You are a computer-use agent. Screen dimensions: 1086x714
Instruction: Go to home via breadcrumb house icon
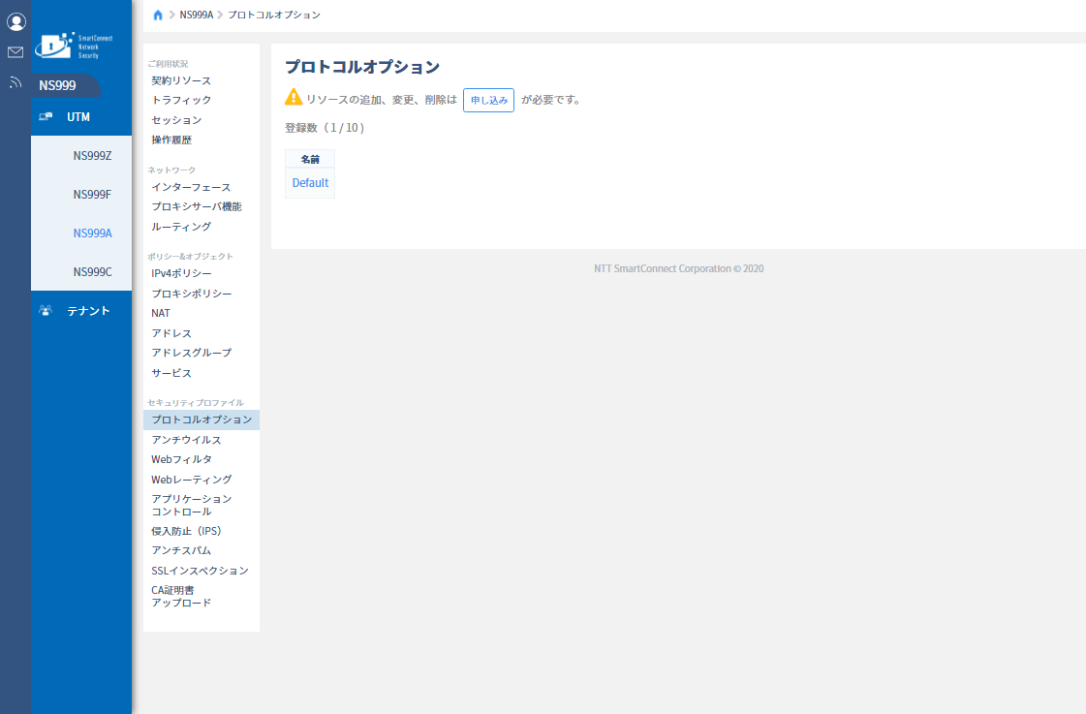158,15
